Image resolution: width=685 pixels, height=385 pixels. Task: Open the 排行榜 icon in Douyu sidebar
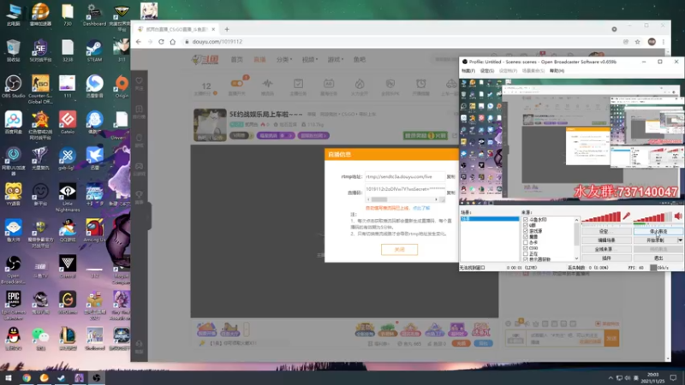pyautogui.click(x=139, y=110)
